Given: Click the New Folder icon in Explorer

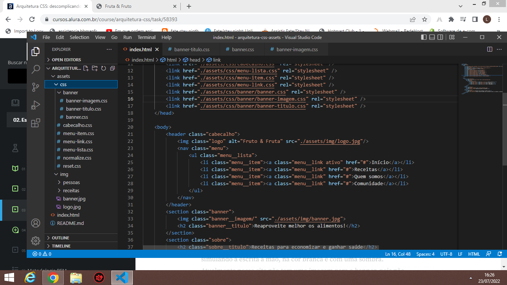Looking at the screenshot, I should tap(95, 68).
